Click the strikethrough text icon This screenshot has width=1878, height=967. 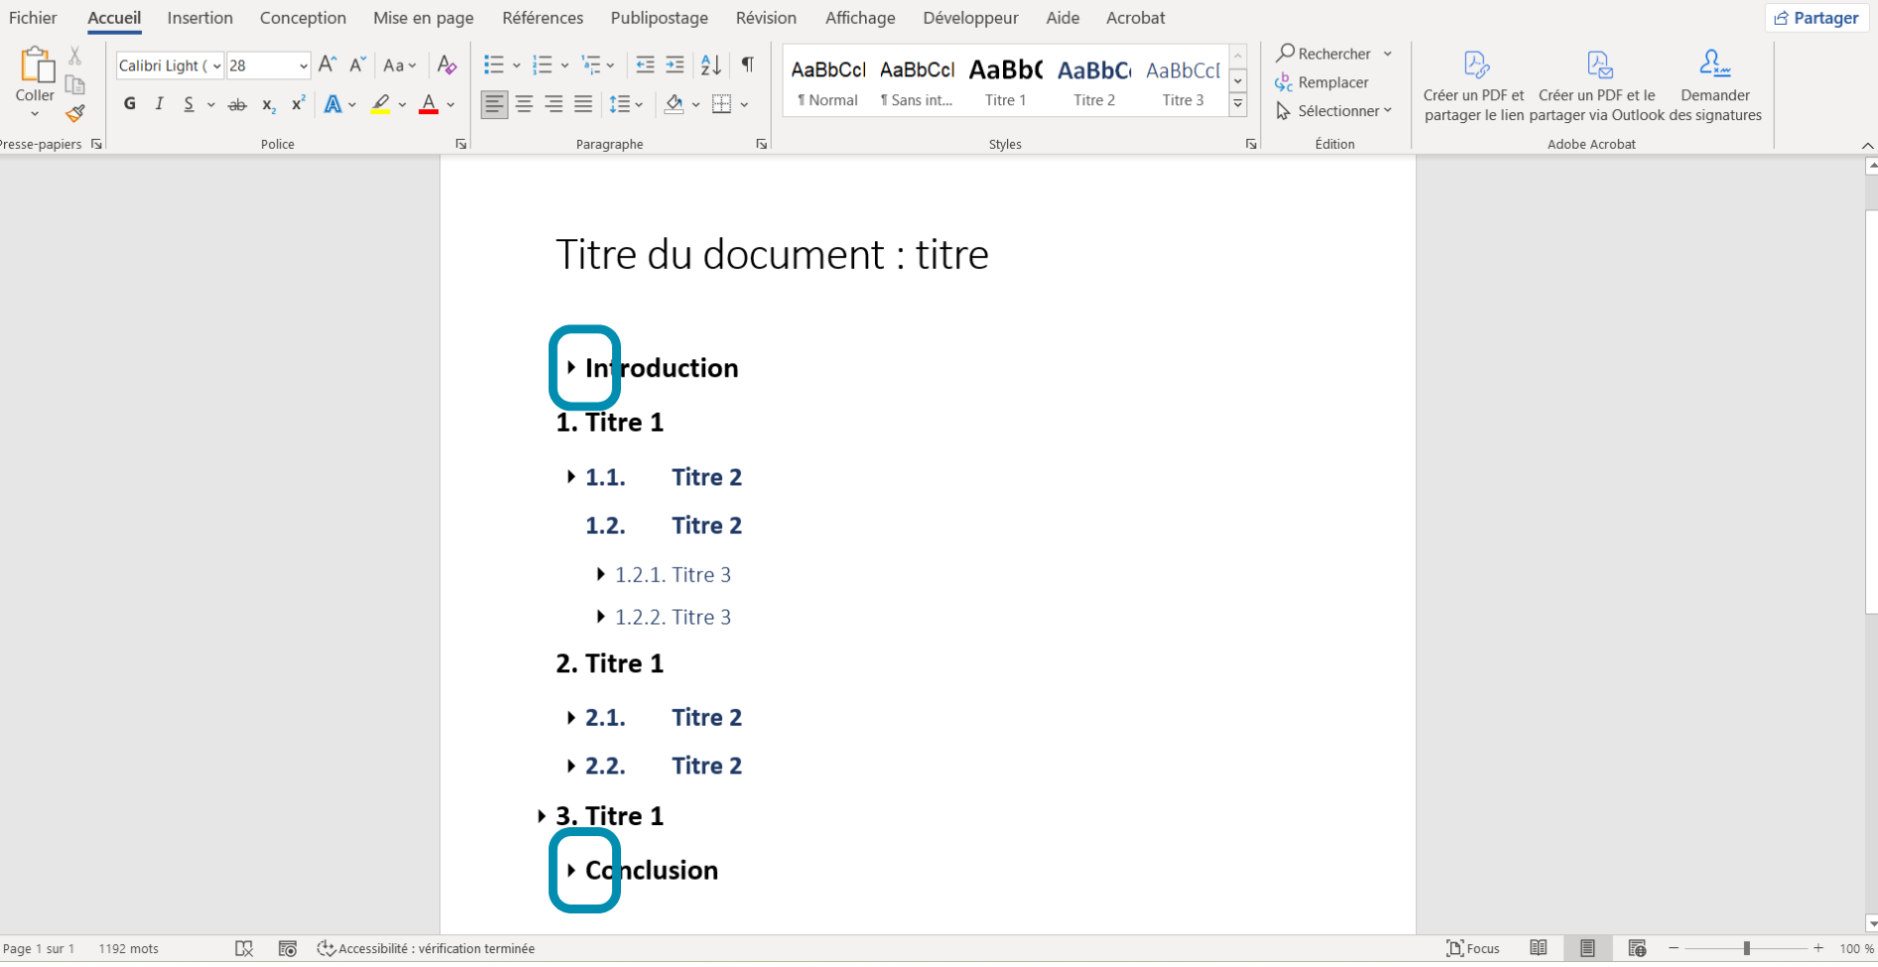[x=237, y=105]
